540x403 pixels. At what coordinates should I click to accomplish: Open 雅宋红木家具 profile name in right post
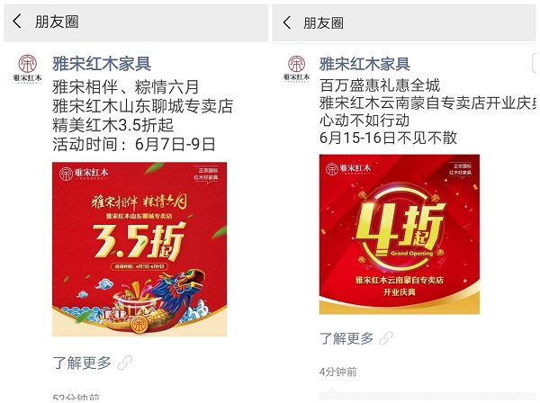click(364, 64)
